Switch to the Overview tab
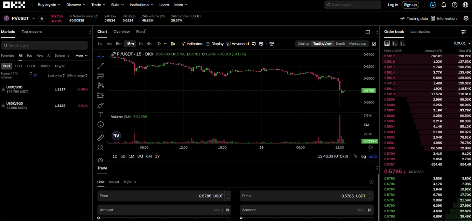This screenshot has height=221, width=472. (x=121, y=32)
